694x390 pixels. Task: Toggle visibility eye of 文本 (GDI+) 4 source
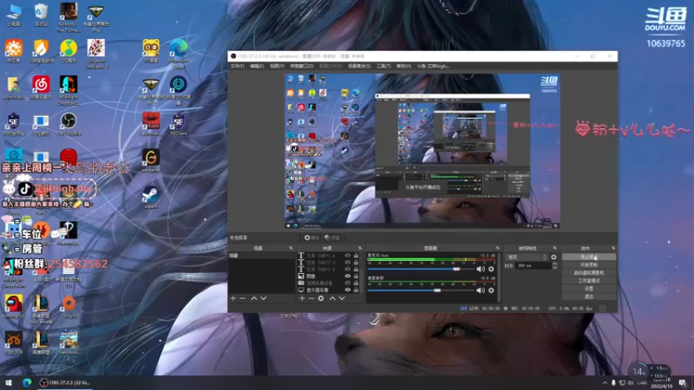(348, 256)
